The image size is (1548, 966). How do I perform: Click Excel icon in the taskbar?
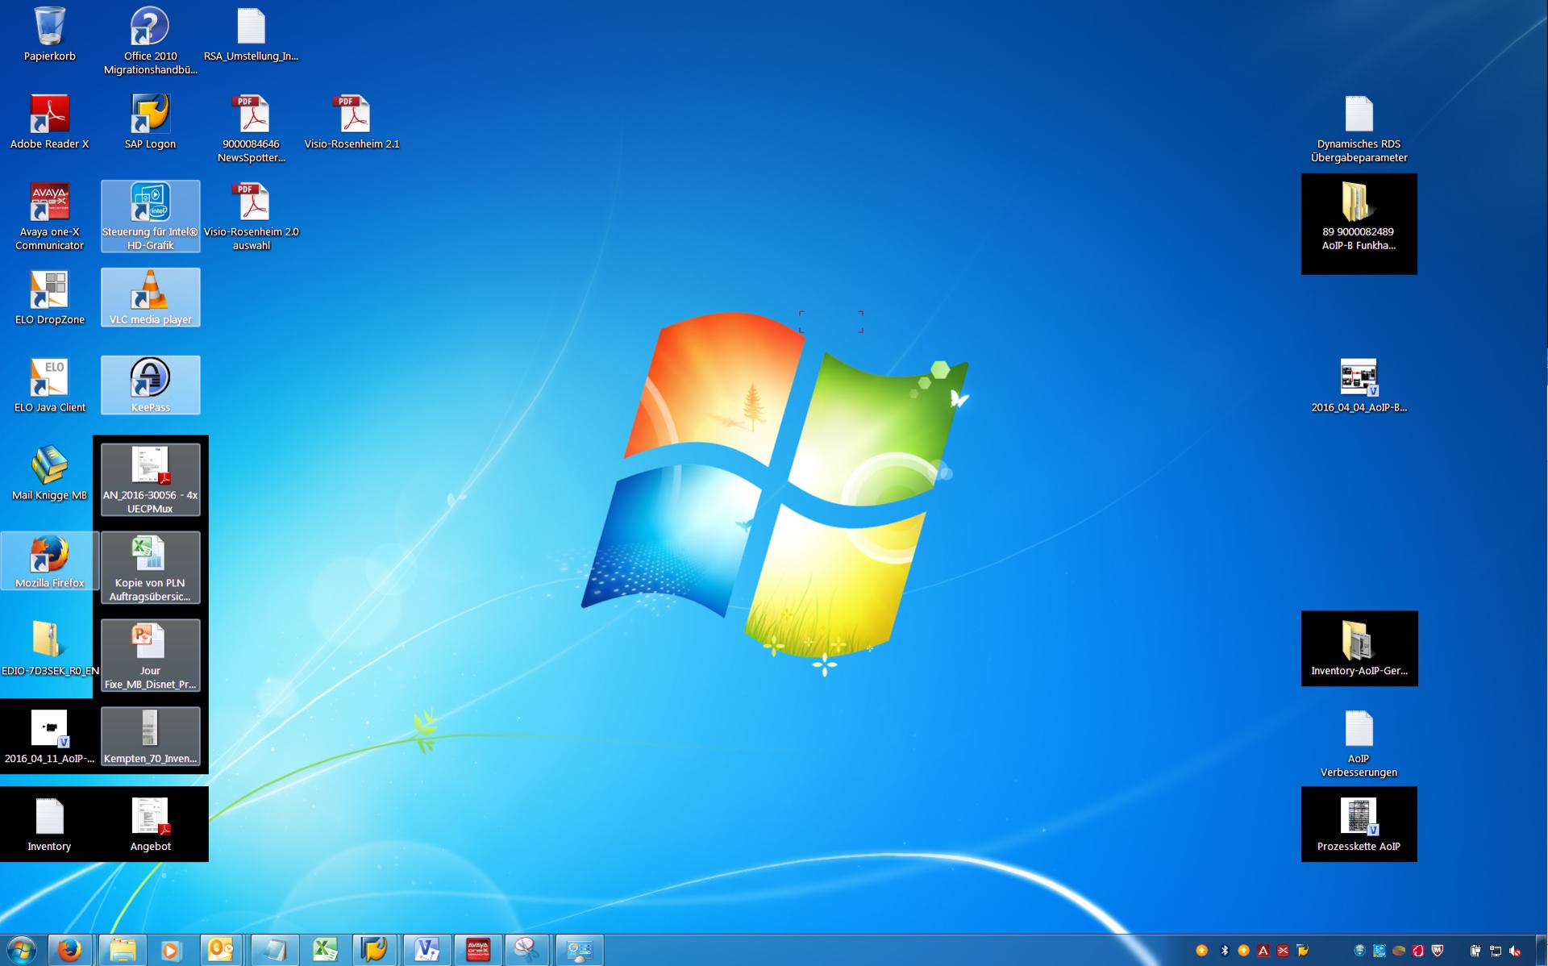(324, 950)
